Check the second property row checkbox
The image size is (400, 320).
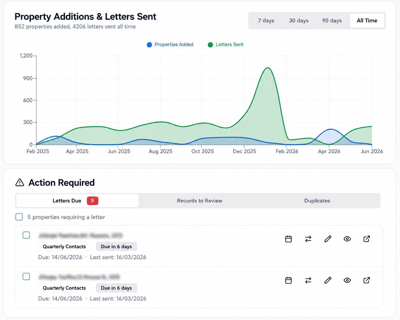pyautogui.click(x=26, y=277)
